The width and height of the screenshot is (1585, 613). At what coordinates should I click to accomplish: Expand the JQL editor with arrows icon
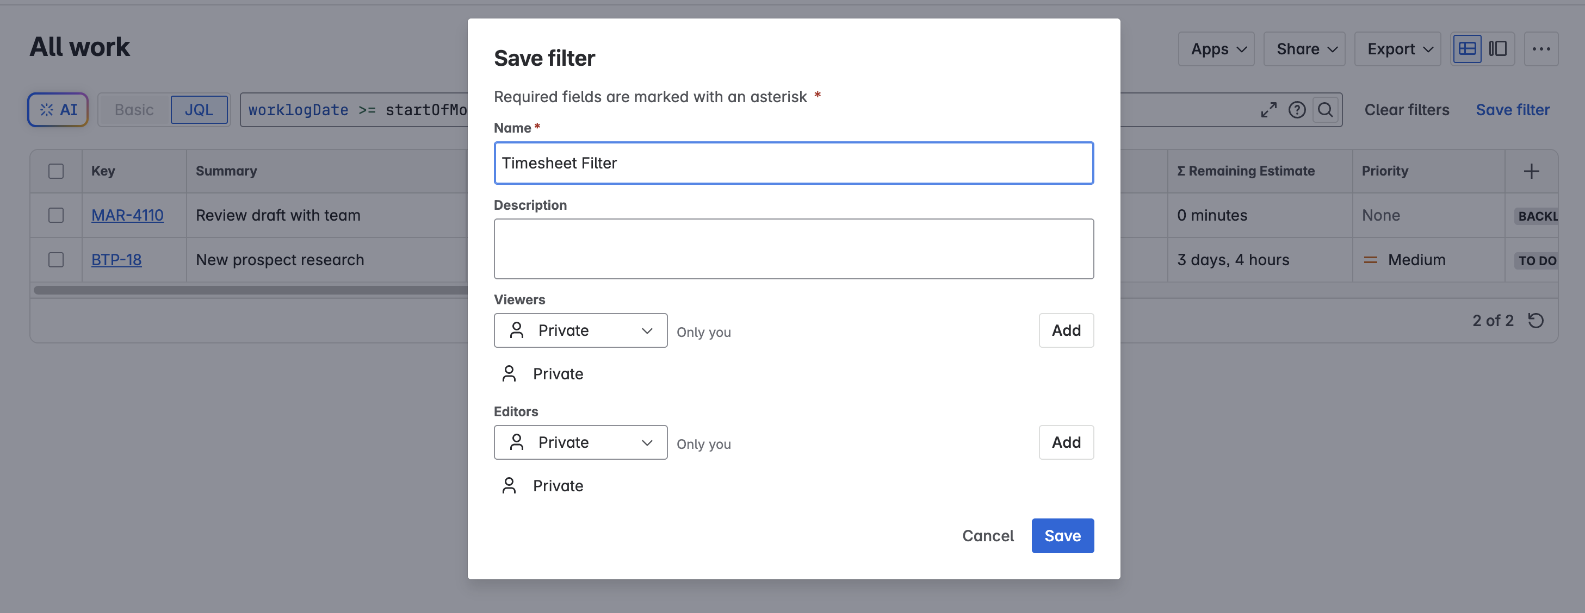1268,109
